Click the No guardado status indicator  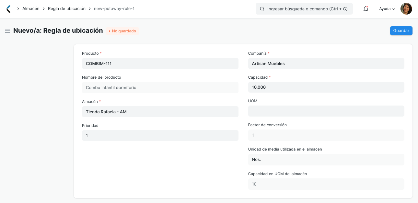122,31
